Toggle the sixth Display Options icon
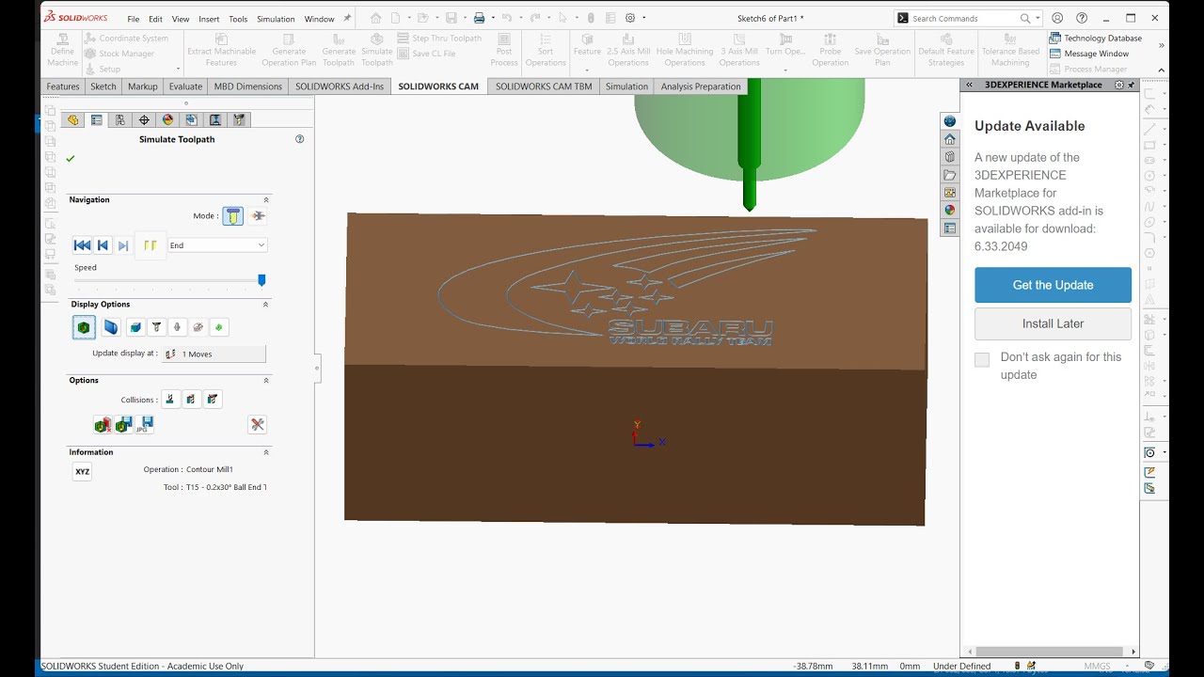 (198, 327)
